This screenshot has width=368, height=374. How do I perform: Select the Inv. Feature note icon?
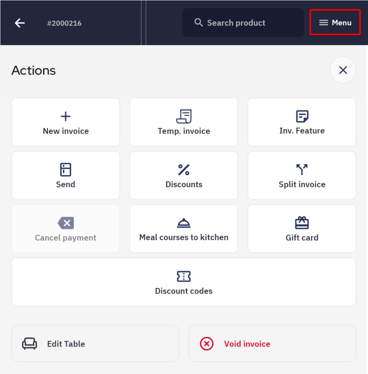click(302, 117)
